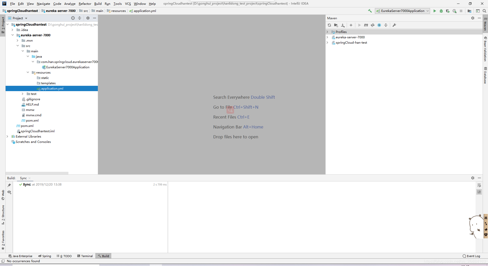This screenshot has width=488, height=266.
Task: Open Bean Validation side tab
Action: pyautogui.click(x=485, y=49)
